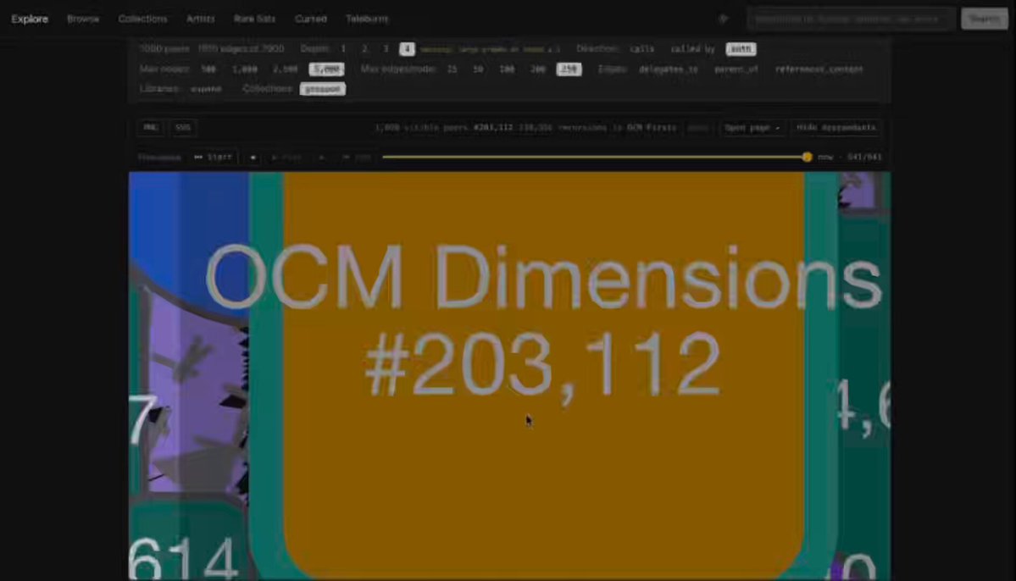Set Depth to 3
This screenshot has width=1016, height=581.
point(386,49)
